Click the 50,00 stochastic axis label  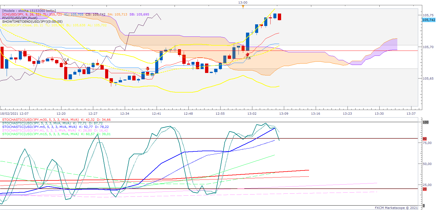[x=427, y=164]
